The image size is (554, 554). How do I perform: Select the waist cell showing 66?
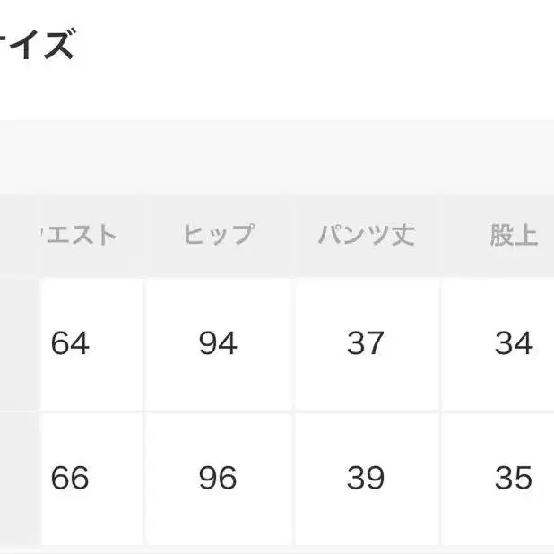pos(71,478)
